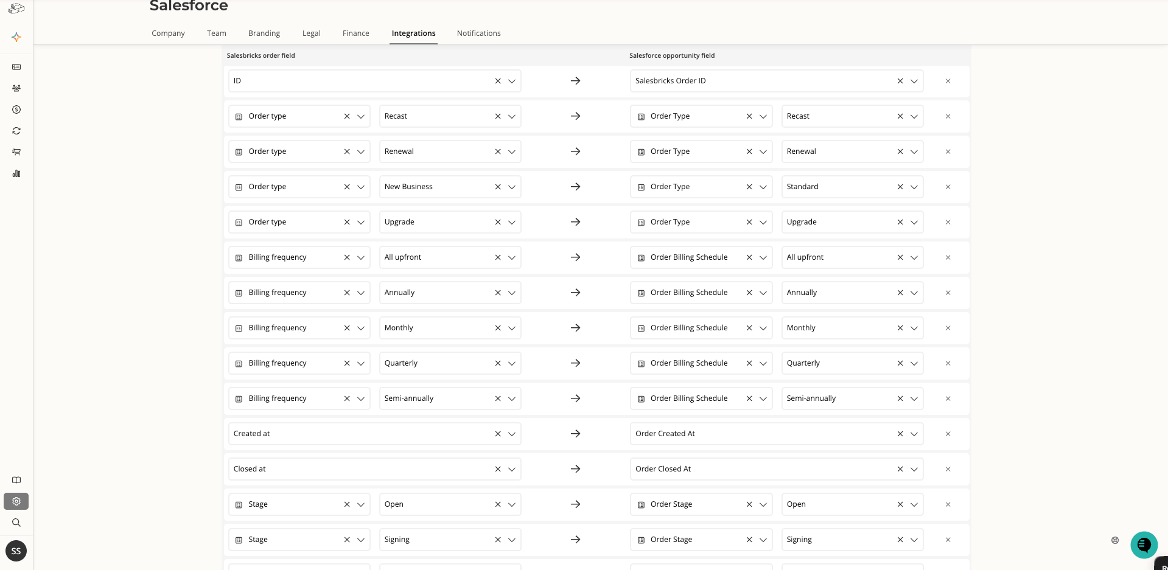Expand the Billing frequency dropdown in the Quarterly row

pos(361,363)
